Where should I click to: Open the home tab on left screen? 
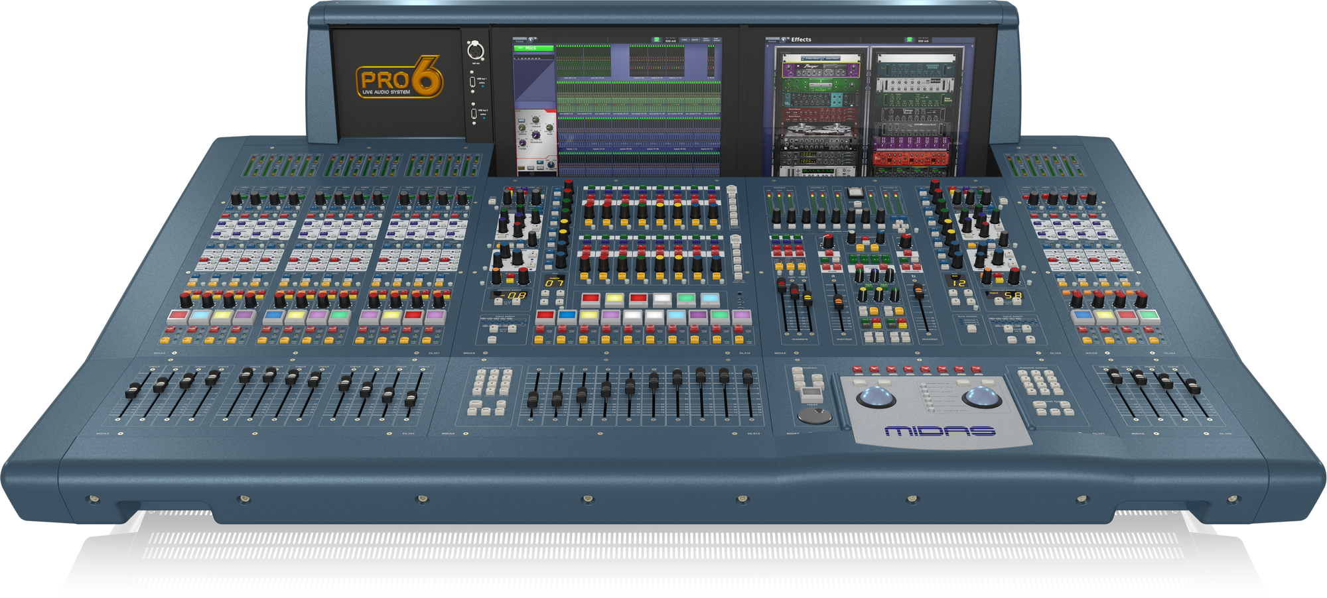[520, 40]
